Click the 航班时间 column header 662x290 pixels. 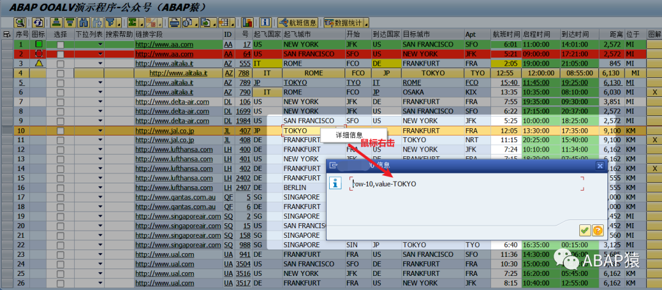click(x=506, y=34)
